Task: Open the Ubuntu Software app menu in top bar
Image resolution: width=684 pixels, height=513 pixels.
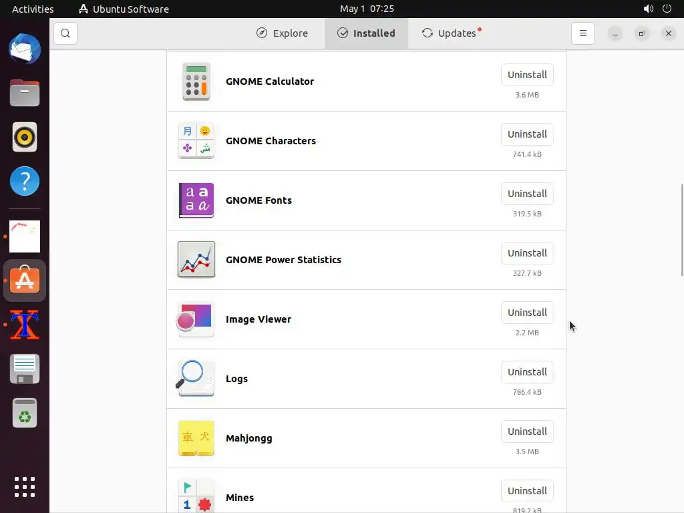Action: pyautogui.click(x=124, y=9)
